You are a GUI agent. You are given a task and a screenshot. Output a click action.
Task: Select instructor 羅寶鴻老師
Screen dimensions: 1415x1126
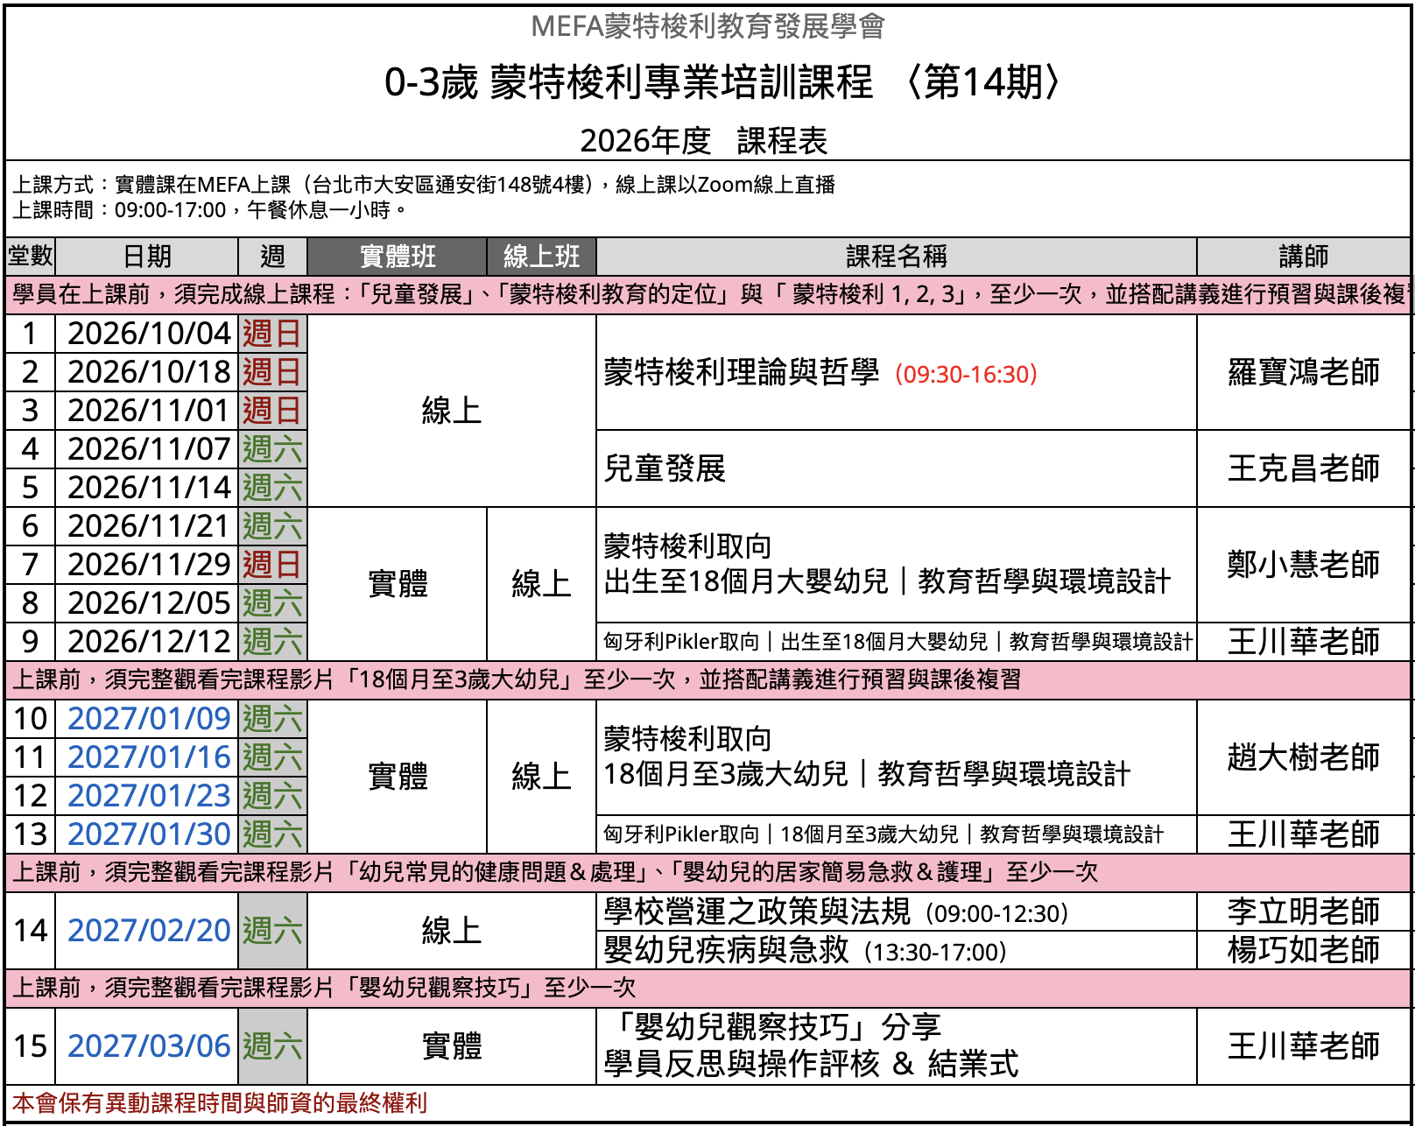1303,372
